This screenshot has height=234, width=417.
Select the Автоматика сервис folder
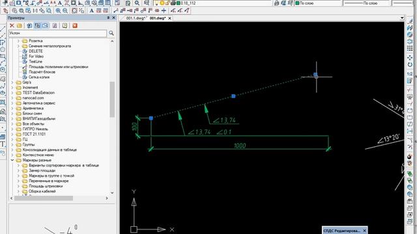[x=39, y=103]
